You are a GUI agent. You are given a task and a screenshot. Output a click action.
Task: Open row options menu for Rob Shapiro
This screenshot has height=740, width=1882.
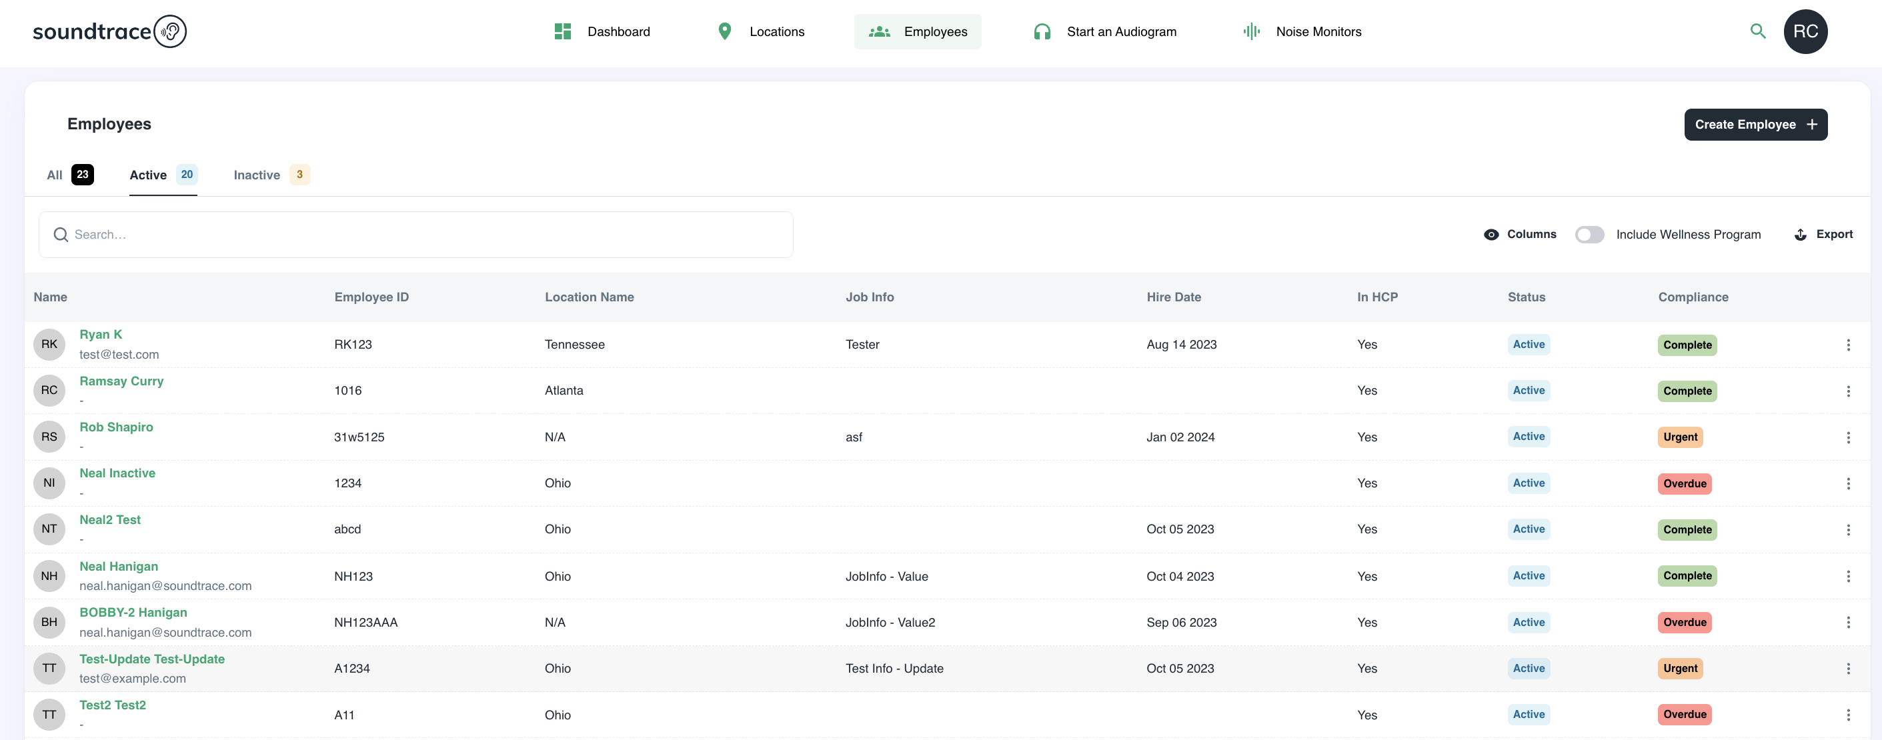pyautogui.click(x=1848, y=437)
